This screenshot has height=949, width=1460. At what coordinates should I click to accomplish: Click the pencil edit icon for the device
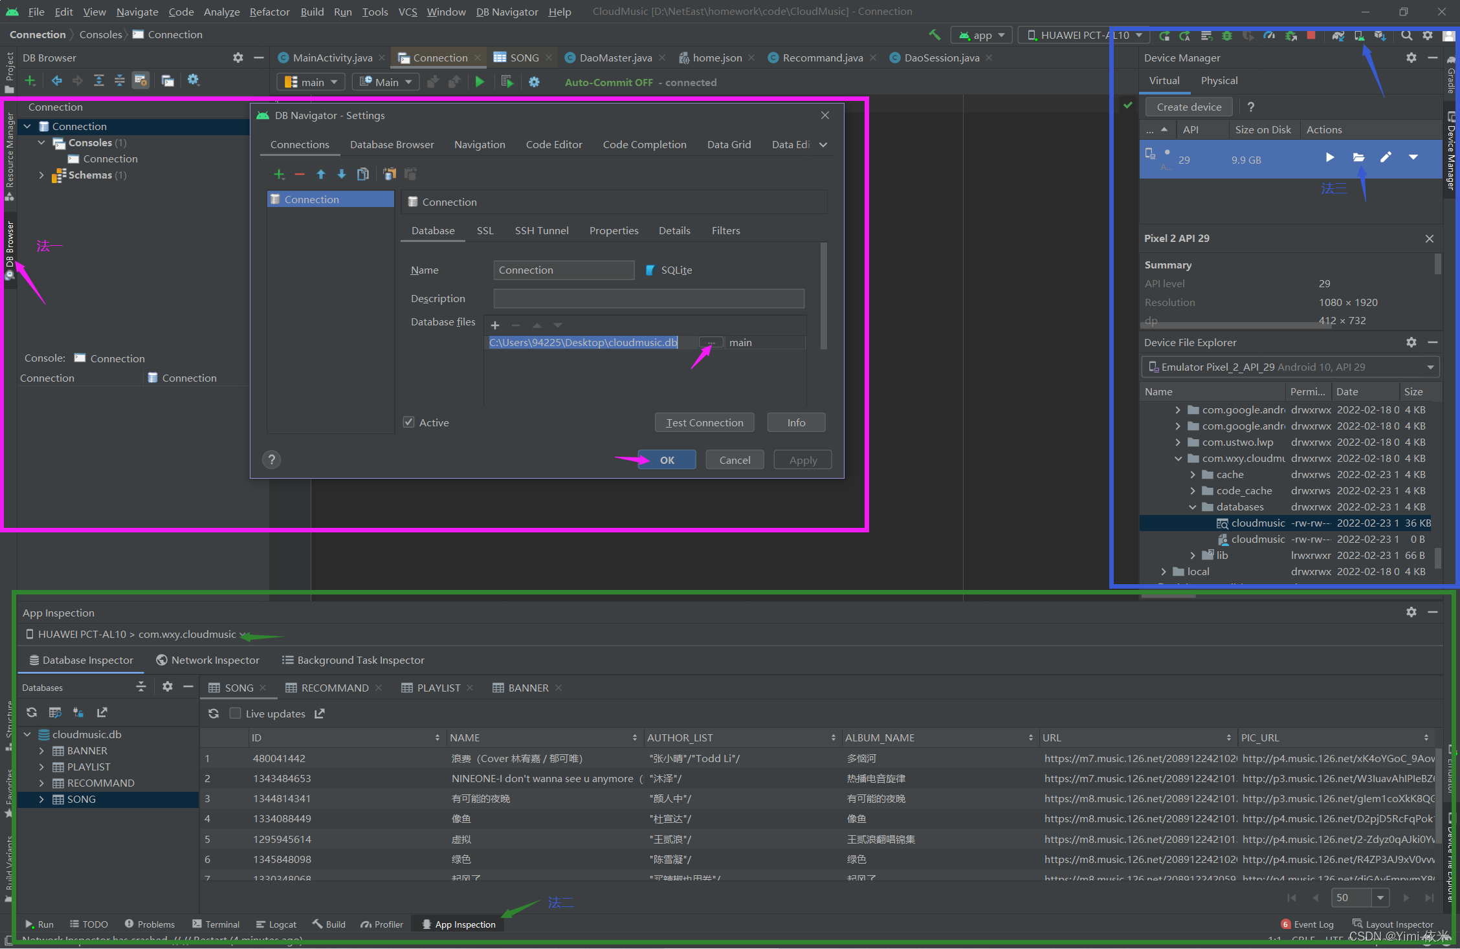[1386, 157]
